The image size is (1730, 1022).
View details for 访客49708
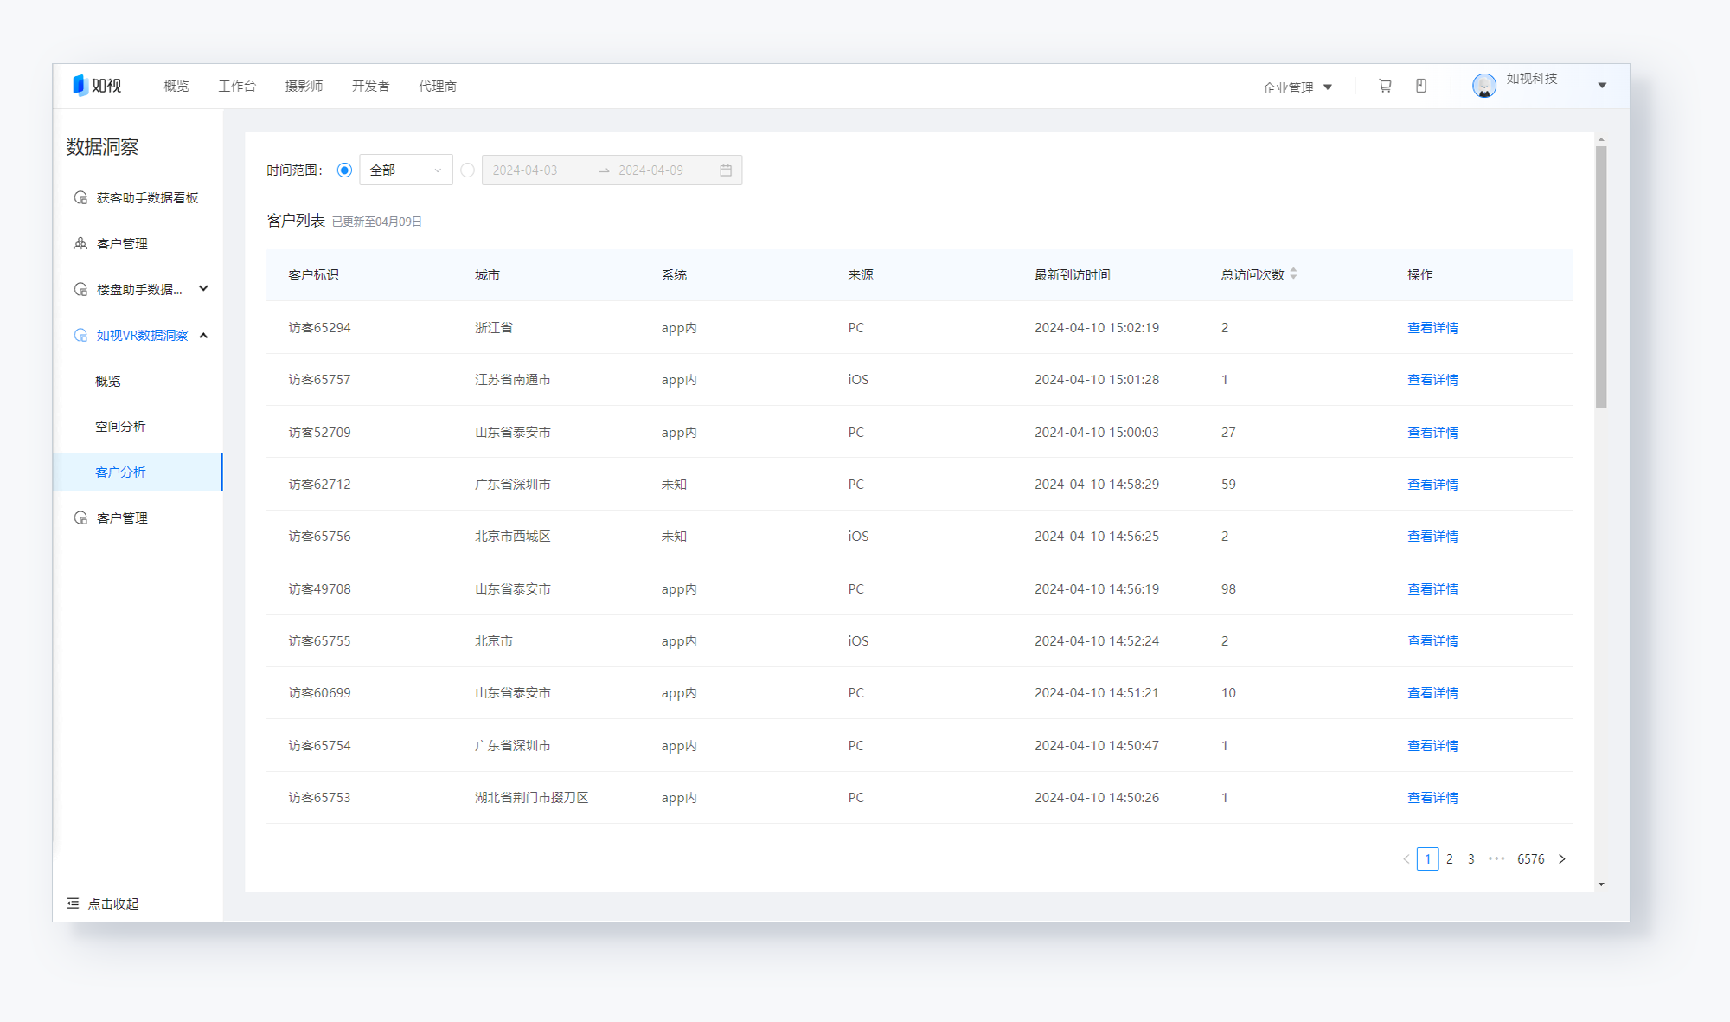[x=1432, y=589]
